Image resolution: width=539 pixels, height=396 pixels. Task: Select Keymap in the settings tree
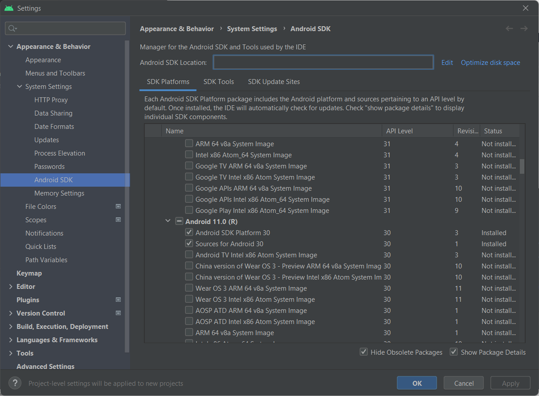tap(29, 273)
